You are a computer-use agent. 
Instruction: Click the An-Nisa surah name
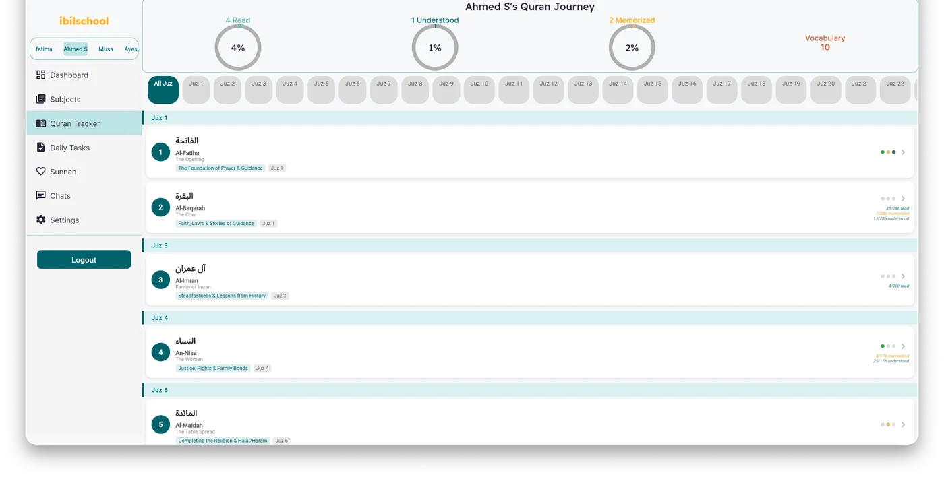pos(186,353)
